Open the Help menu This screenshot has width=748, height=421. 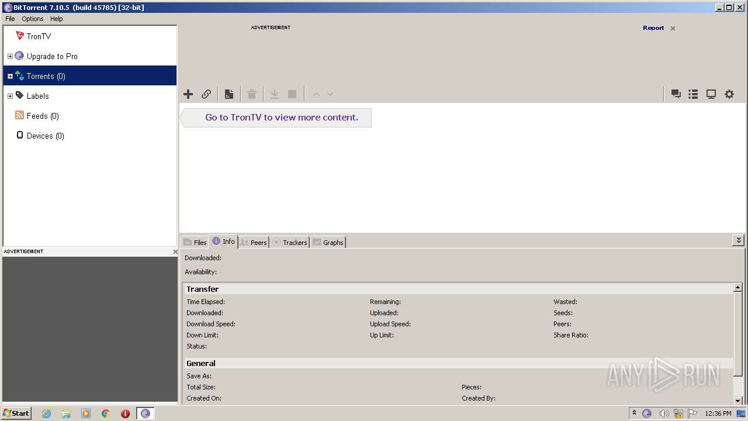[x=57, y=19]
